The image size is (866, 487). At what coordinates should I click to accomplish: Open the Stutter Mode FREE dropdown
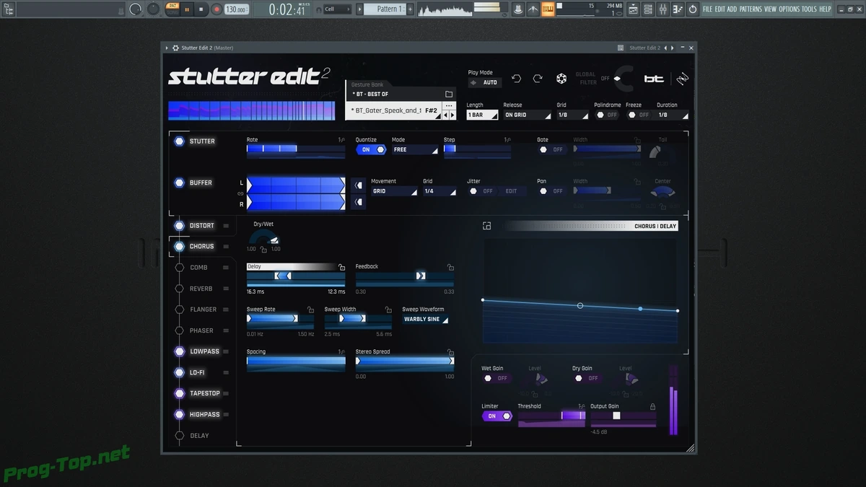click(415, 149)
